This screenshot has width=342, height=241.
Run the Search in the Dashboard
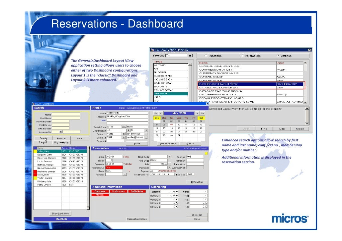43,138
